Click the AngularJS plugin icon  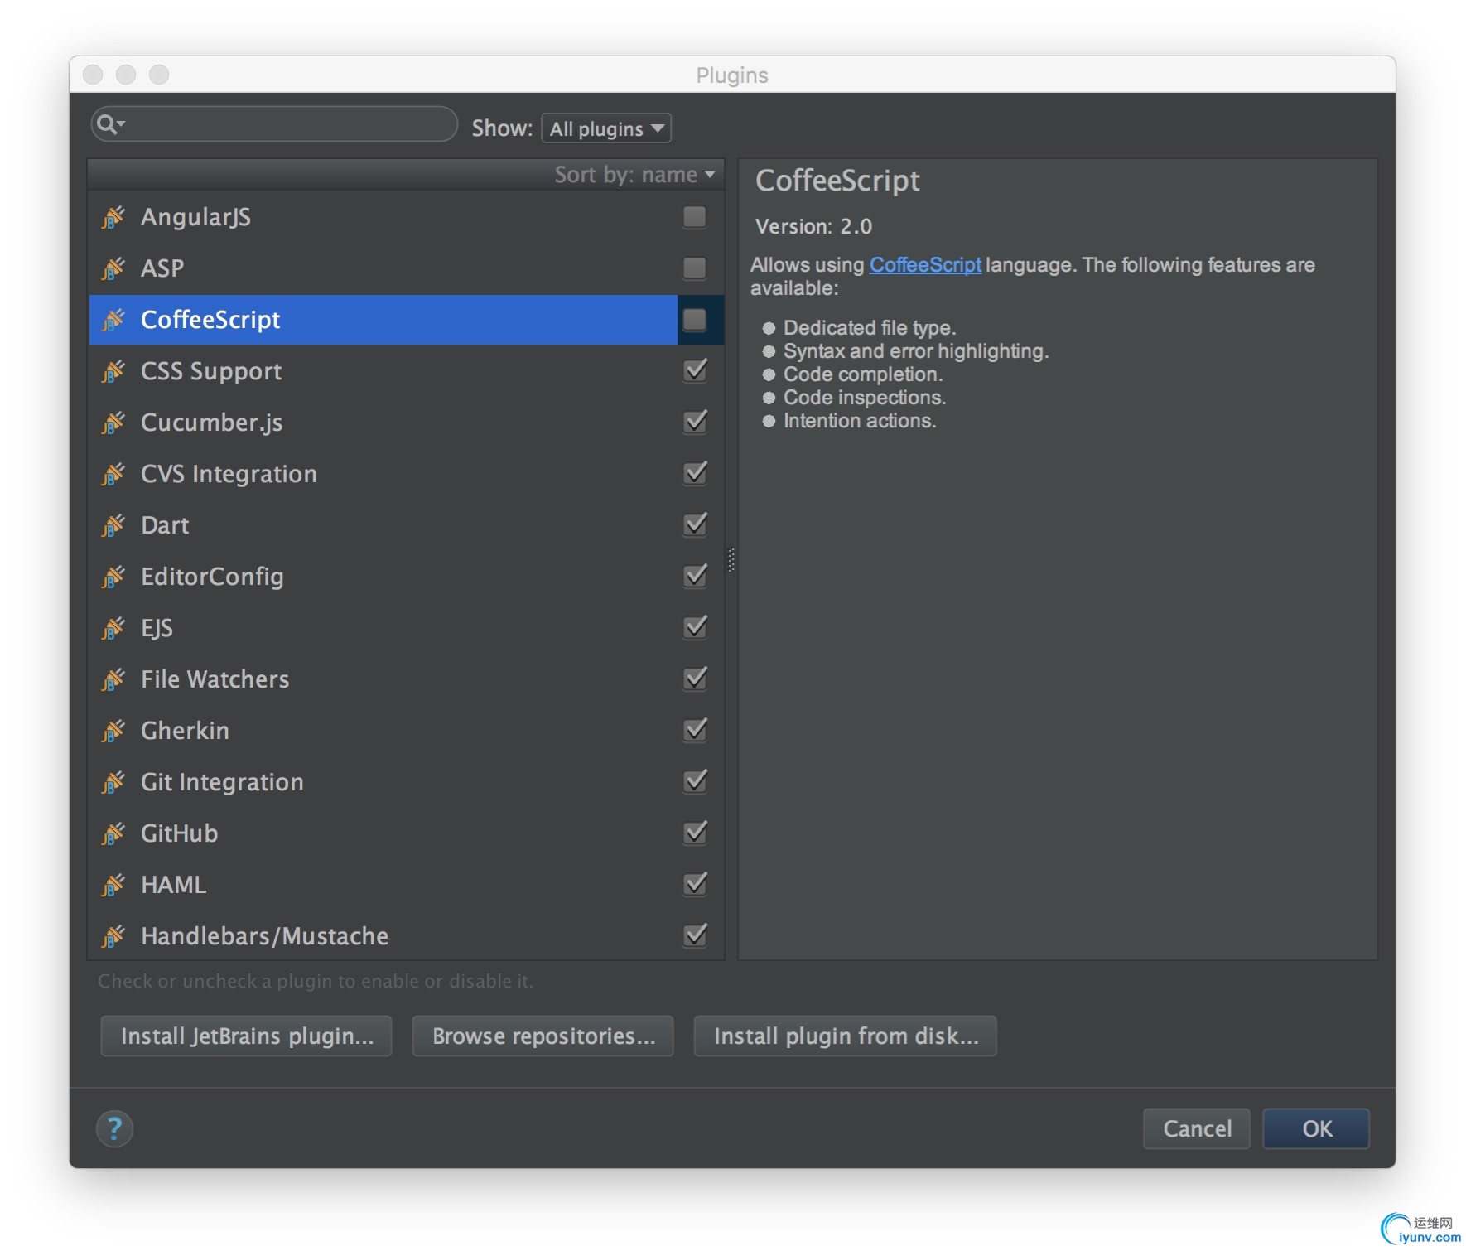pos(113,217)
